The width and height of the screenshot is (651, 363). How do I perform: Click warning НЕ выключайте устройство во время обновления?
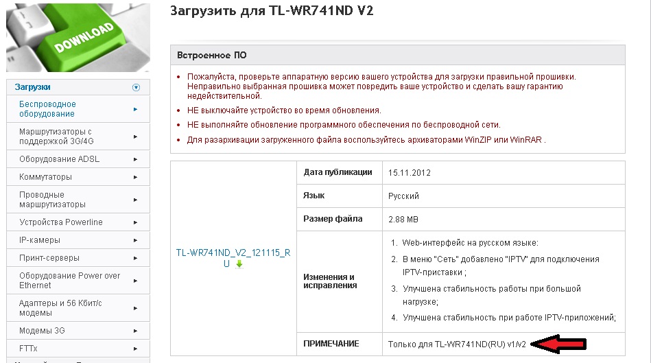[284, 110]
